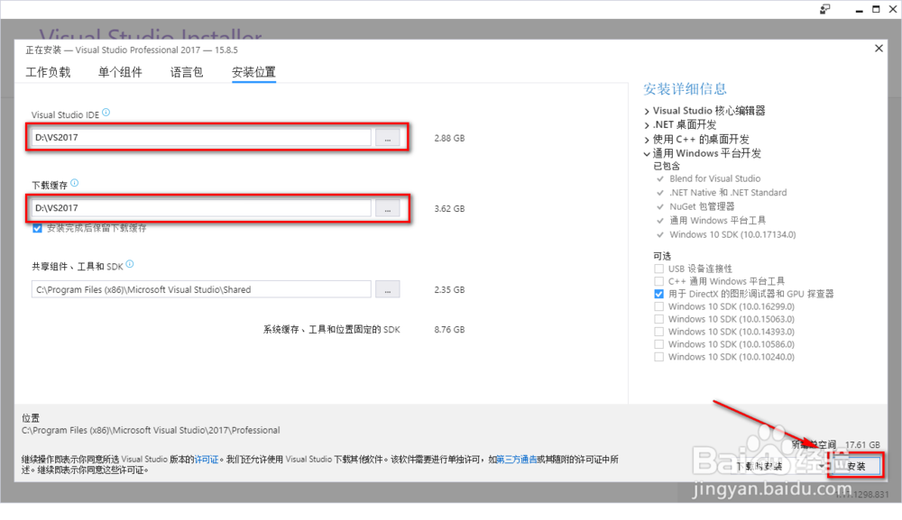Uncheck the DirectX 图形调试器和 GPU 探查器 option

[659, 294]
